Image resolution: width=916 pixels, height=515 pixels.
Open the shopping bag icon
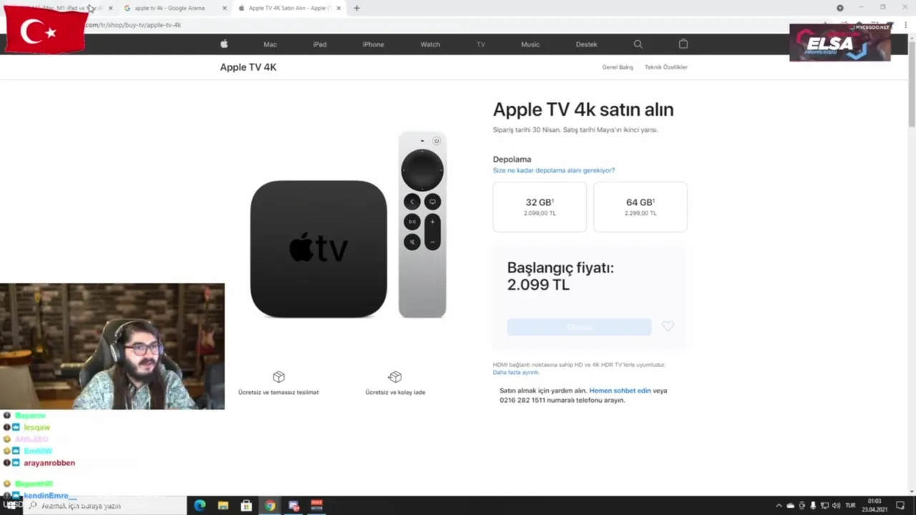[x=683, y=44]
